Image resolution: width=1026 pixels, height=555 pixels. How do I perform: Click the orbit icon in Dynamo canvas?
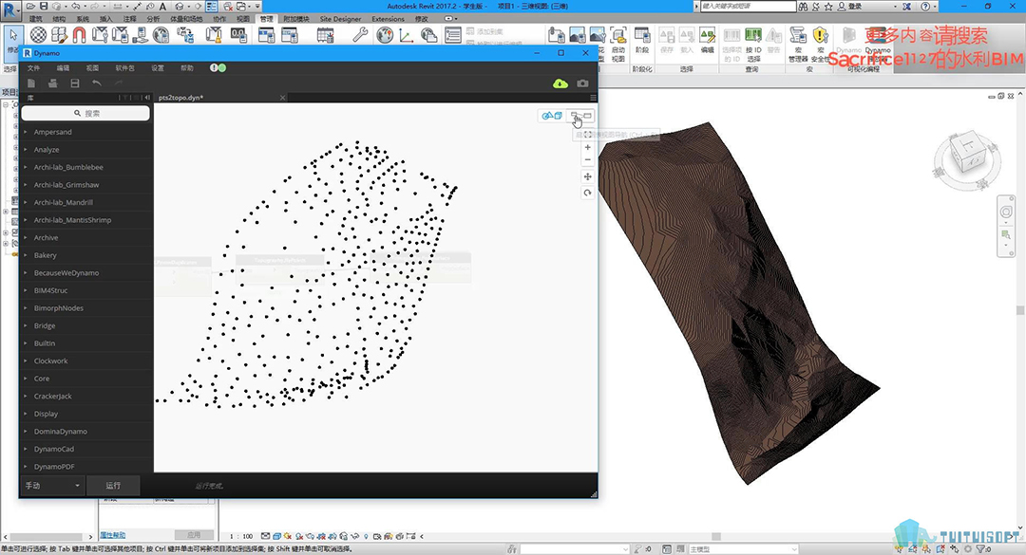pos(588,193)
